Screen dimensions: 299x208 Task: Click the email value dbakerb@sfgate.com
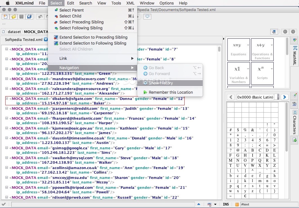pyautogui.click(x=72, y=98)
